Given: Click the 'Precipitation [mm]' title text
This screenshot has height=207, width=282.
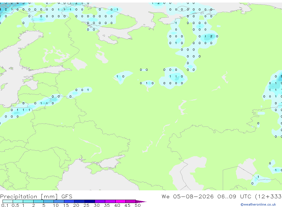Looking at the screenshot, I should (x=29, y=197).
